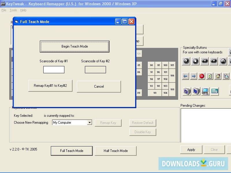Screen dimensions: 231x173
Task: Maximize the Full Teach Mode dialog
Action: [x=125, y=22]
